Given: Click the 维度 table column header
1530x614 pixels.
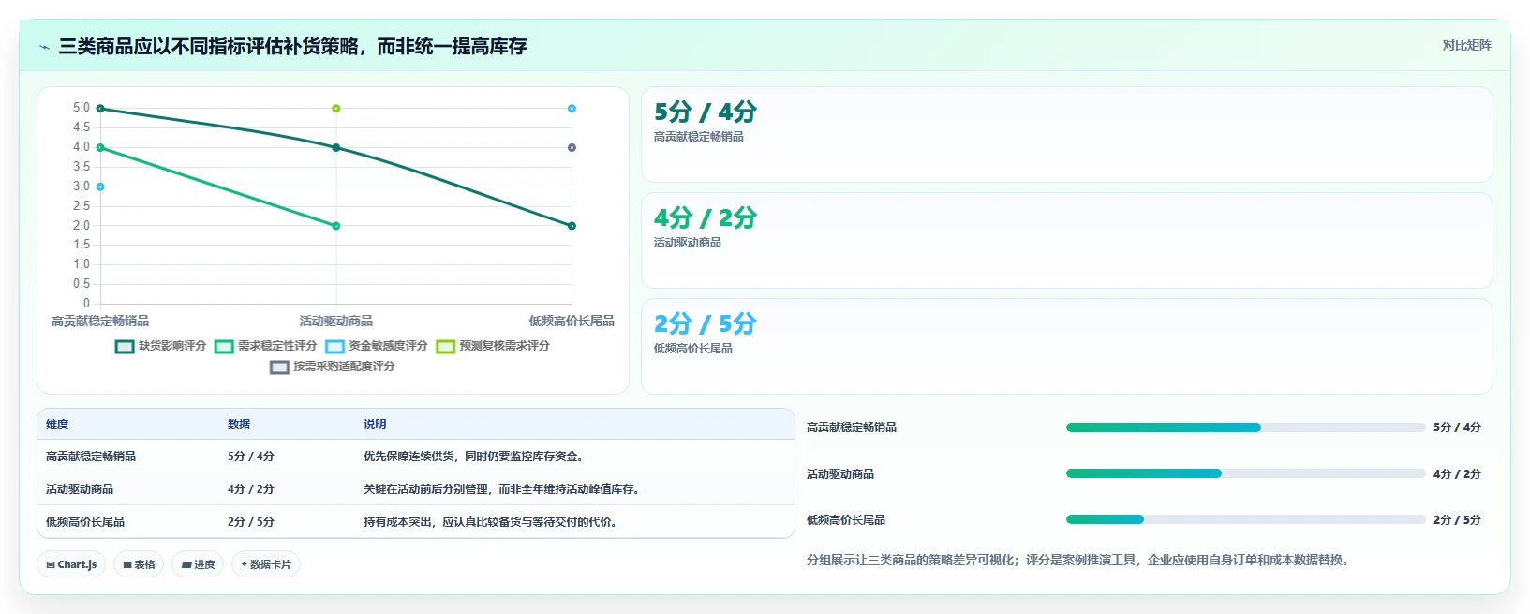Looking at the screenshot, I should point(57,425).
